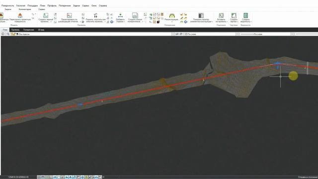Expand Создать список поперечников dropdown arrow
This screenshot has height=179, width=318.
click(x=143, y=21)
